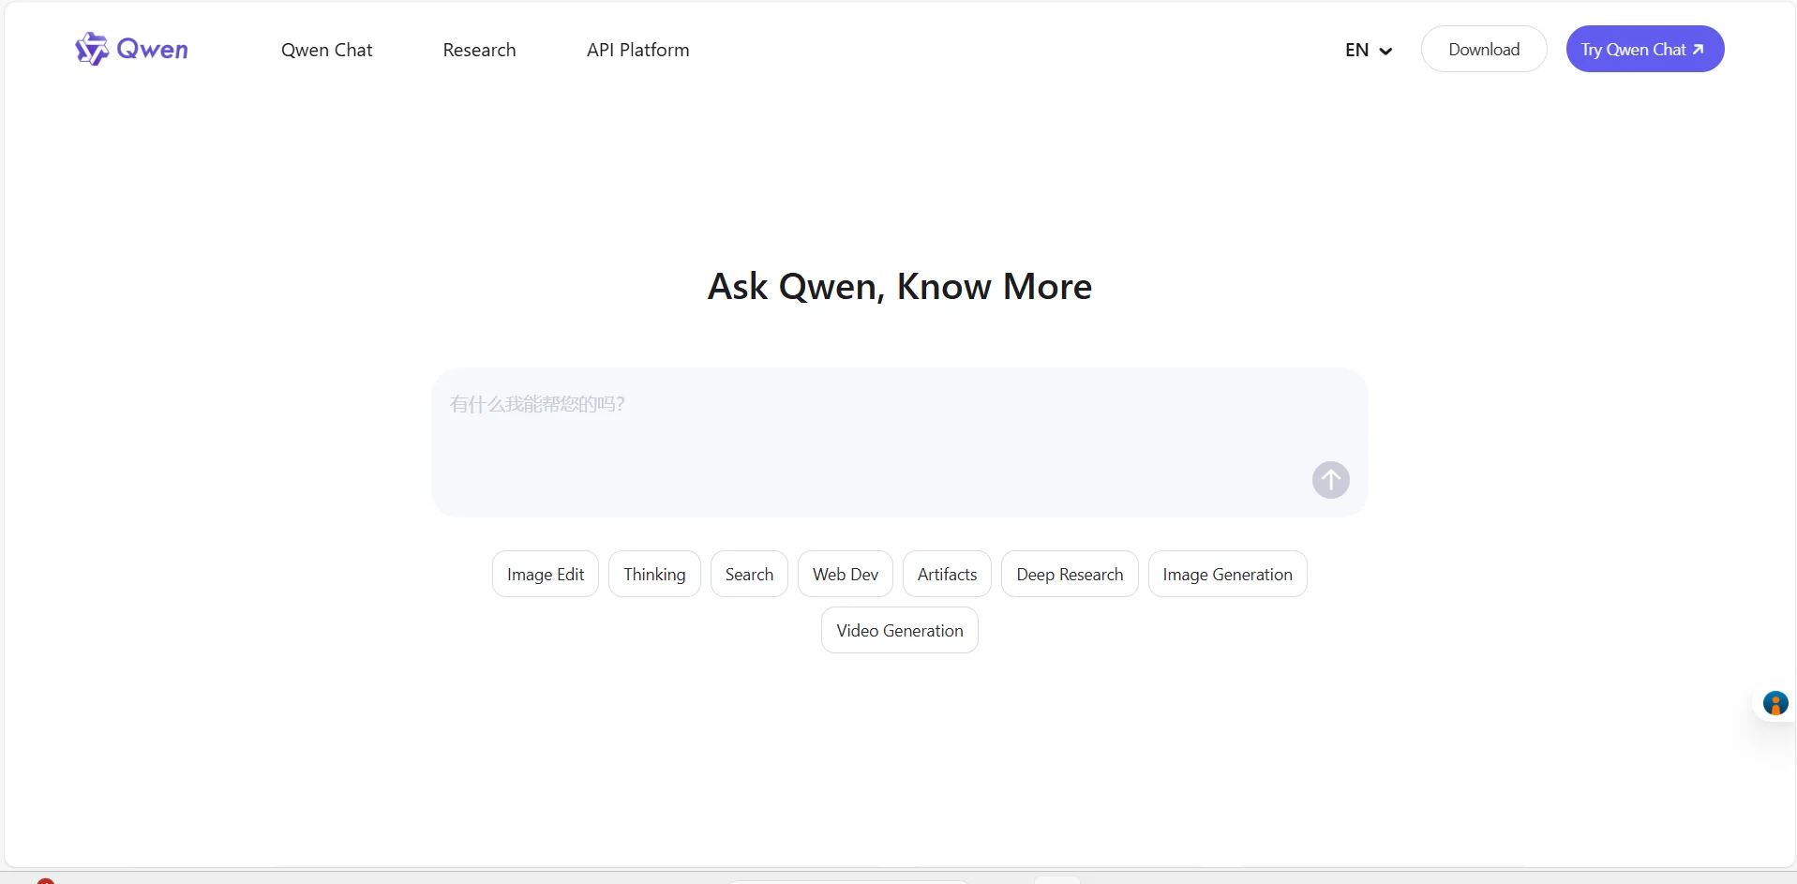Pick the Image Generation option
The image size is (1797, 884).
[x=1226, y=574]
